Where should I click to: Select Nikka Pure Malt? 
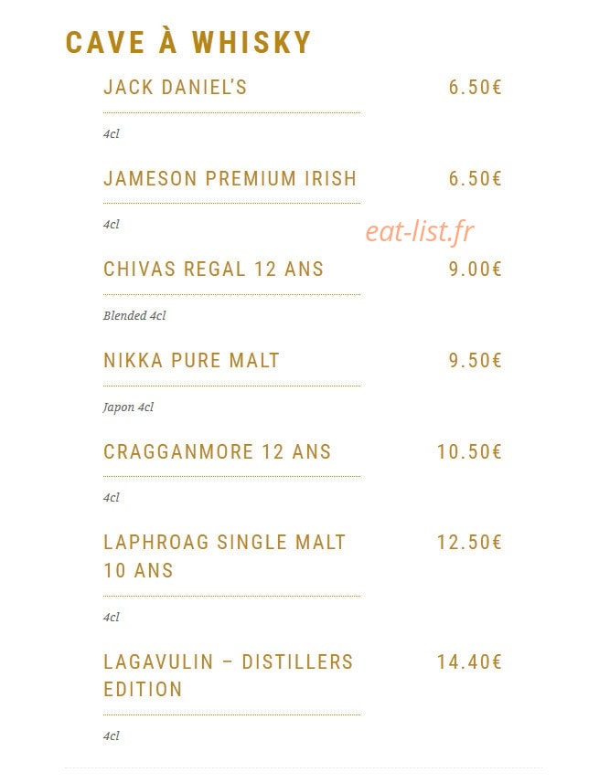[x=191, y=361]
